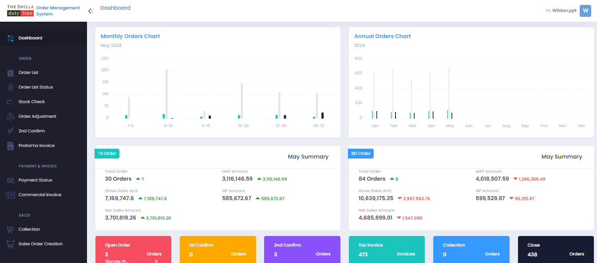Click the Order List clipboard icon

[x=10, y=73]
